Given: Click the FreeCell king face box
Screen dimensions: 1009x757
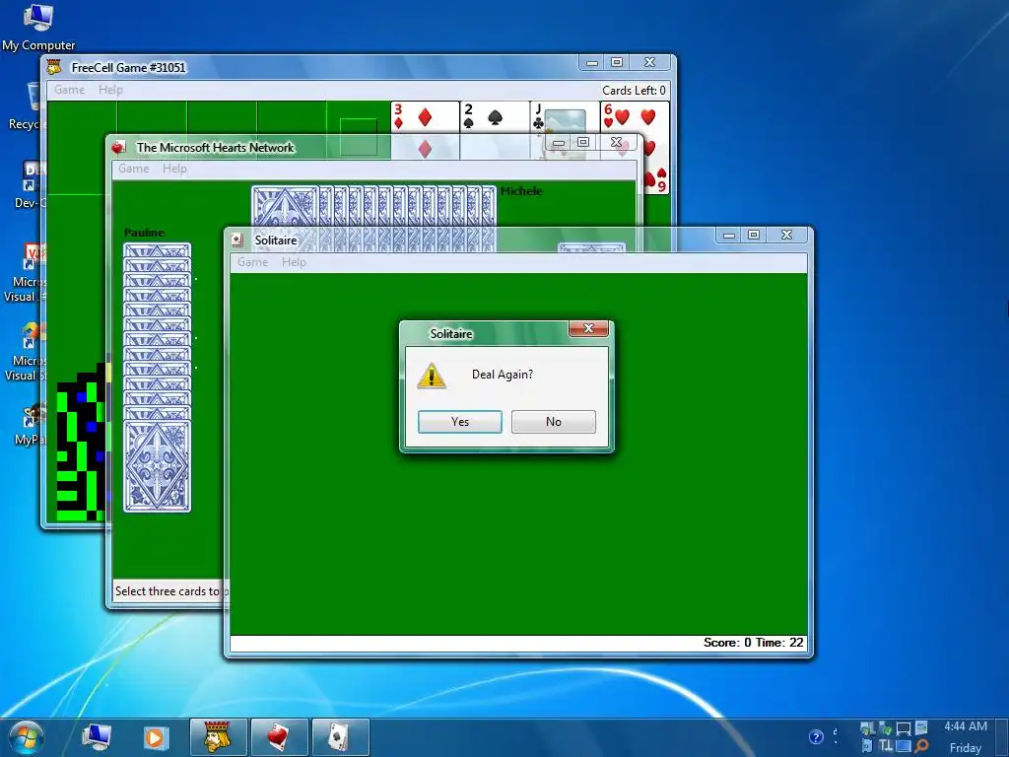Looking at the screenshot, I should coord(359,127).
